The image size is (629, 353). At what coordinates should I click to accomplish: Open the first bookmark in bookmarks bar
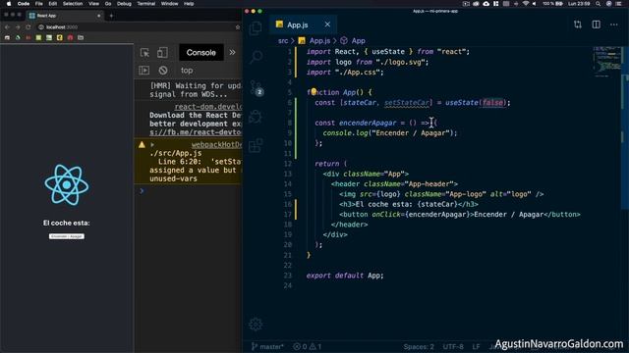[7, 37]
